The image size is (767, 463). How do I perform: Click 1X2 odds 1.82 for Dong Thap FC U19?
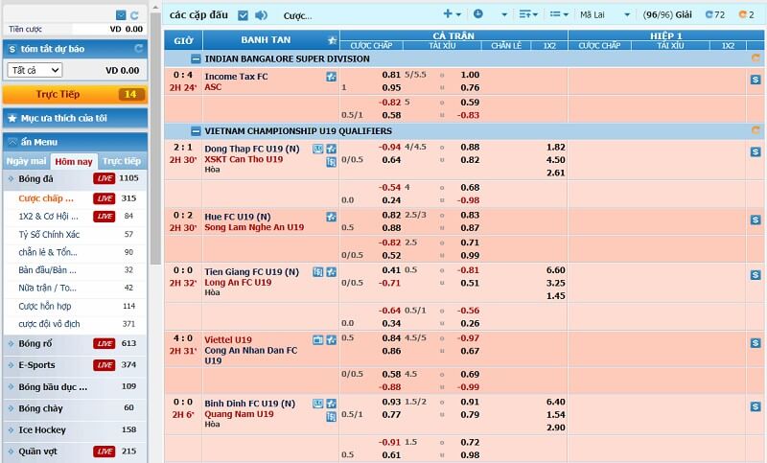point(555,148)
